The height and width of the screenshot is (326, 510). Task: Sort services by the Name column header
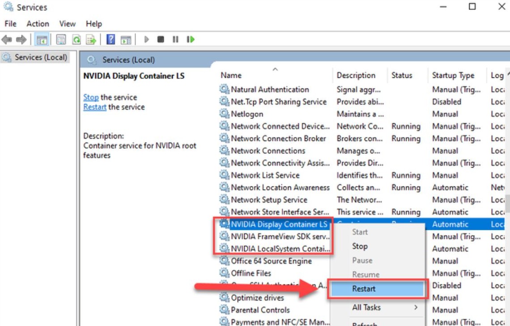click(231, 76)
